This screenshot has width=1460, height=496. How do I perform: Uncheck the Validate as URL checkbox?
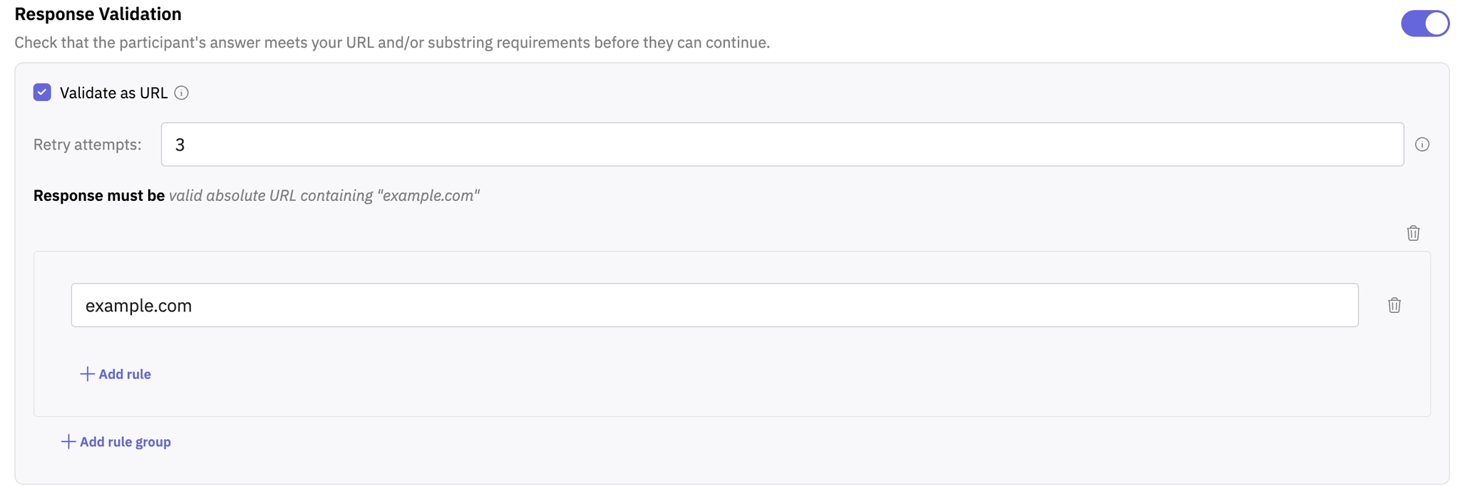pyautogui.click(x=42, y=93)
